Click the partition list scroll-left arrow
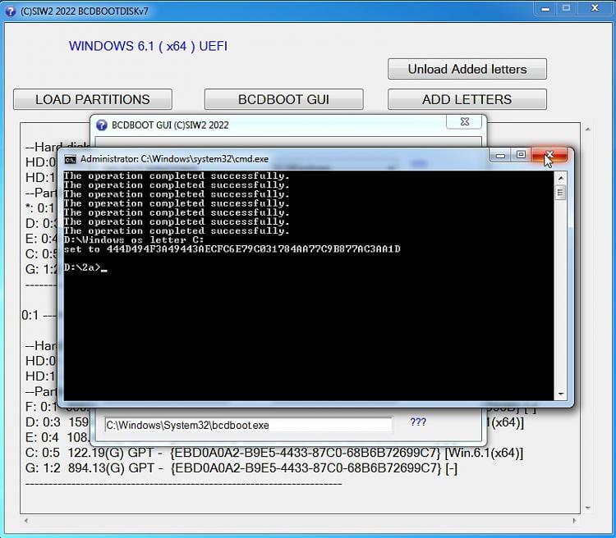 [26, 521]
